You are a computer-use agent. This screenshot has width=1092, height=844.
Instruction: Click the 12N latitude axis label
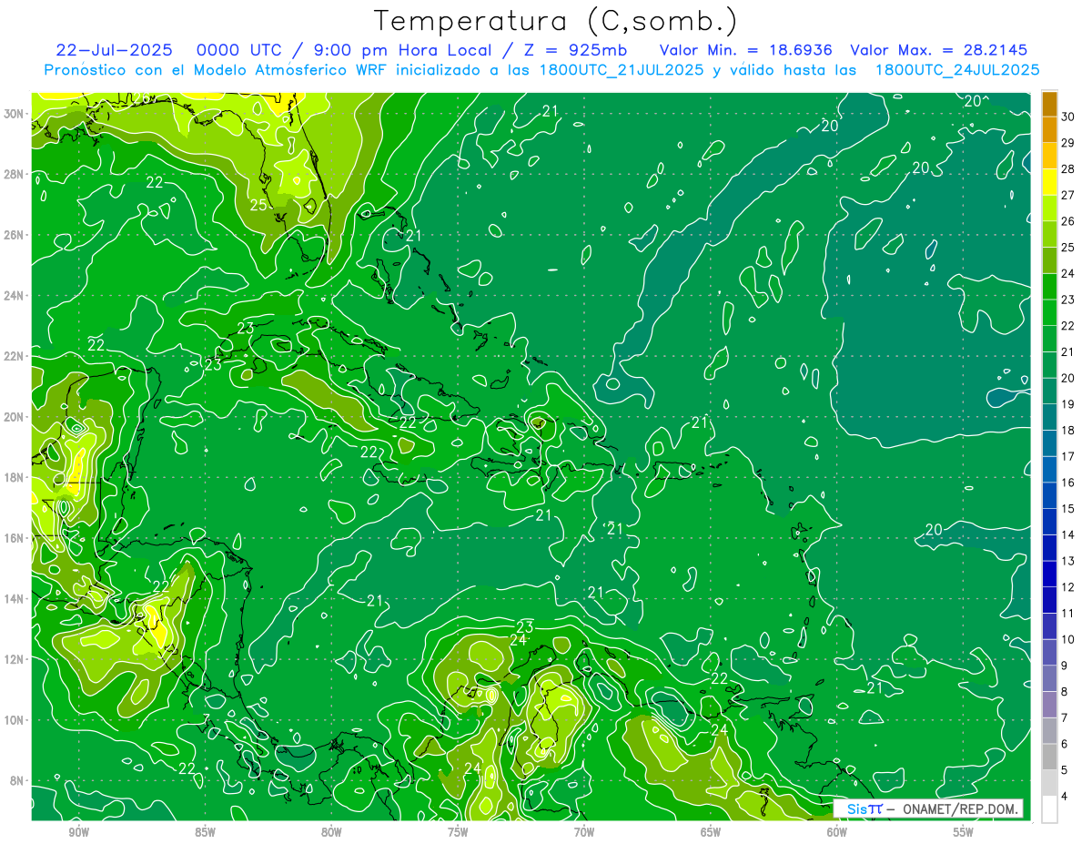click(14, 659)
